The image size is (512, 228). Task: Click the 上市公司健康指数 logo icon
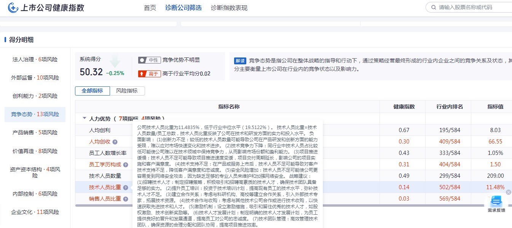(x=13, y=8)
